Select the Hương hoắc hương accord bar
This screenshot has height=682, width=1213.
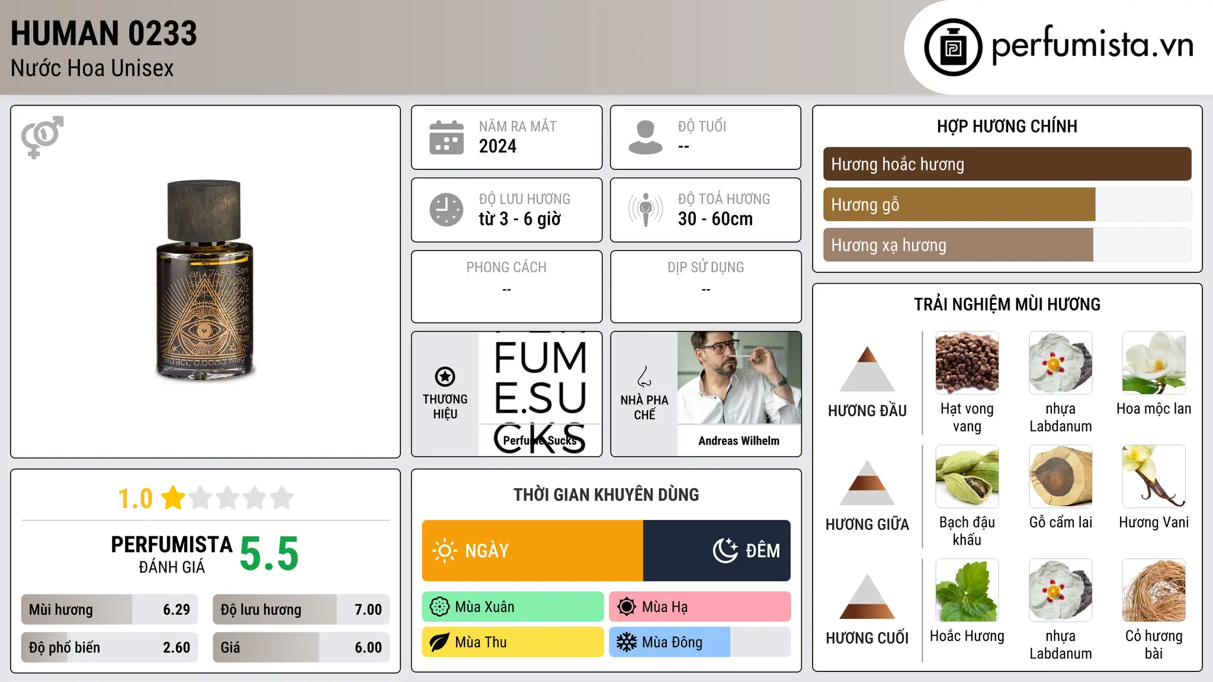pyautogui.click(x=1007, y=164)
